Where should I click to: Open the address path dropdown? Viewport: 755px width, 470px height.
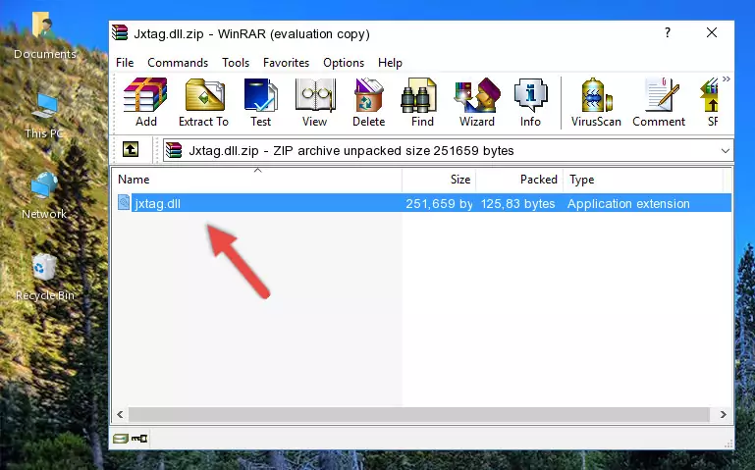(726, 151)
